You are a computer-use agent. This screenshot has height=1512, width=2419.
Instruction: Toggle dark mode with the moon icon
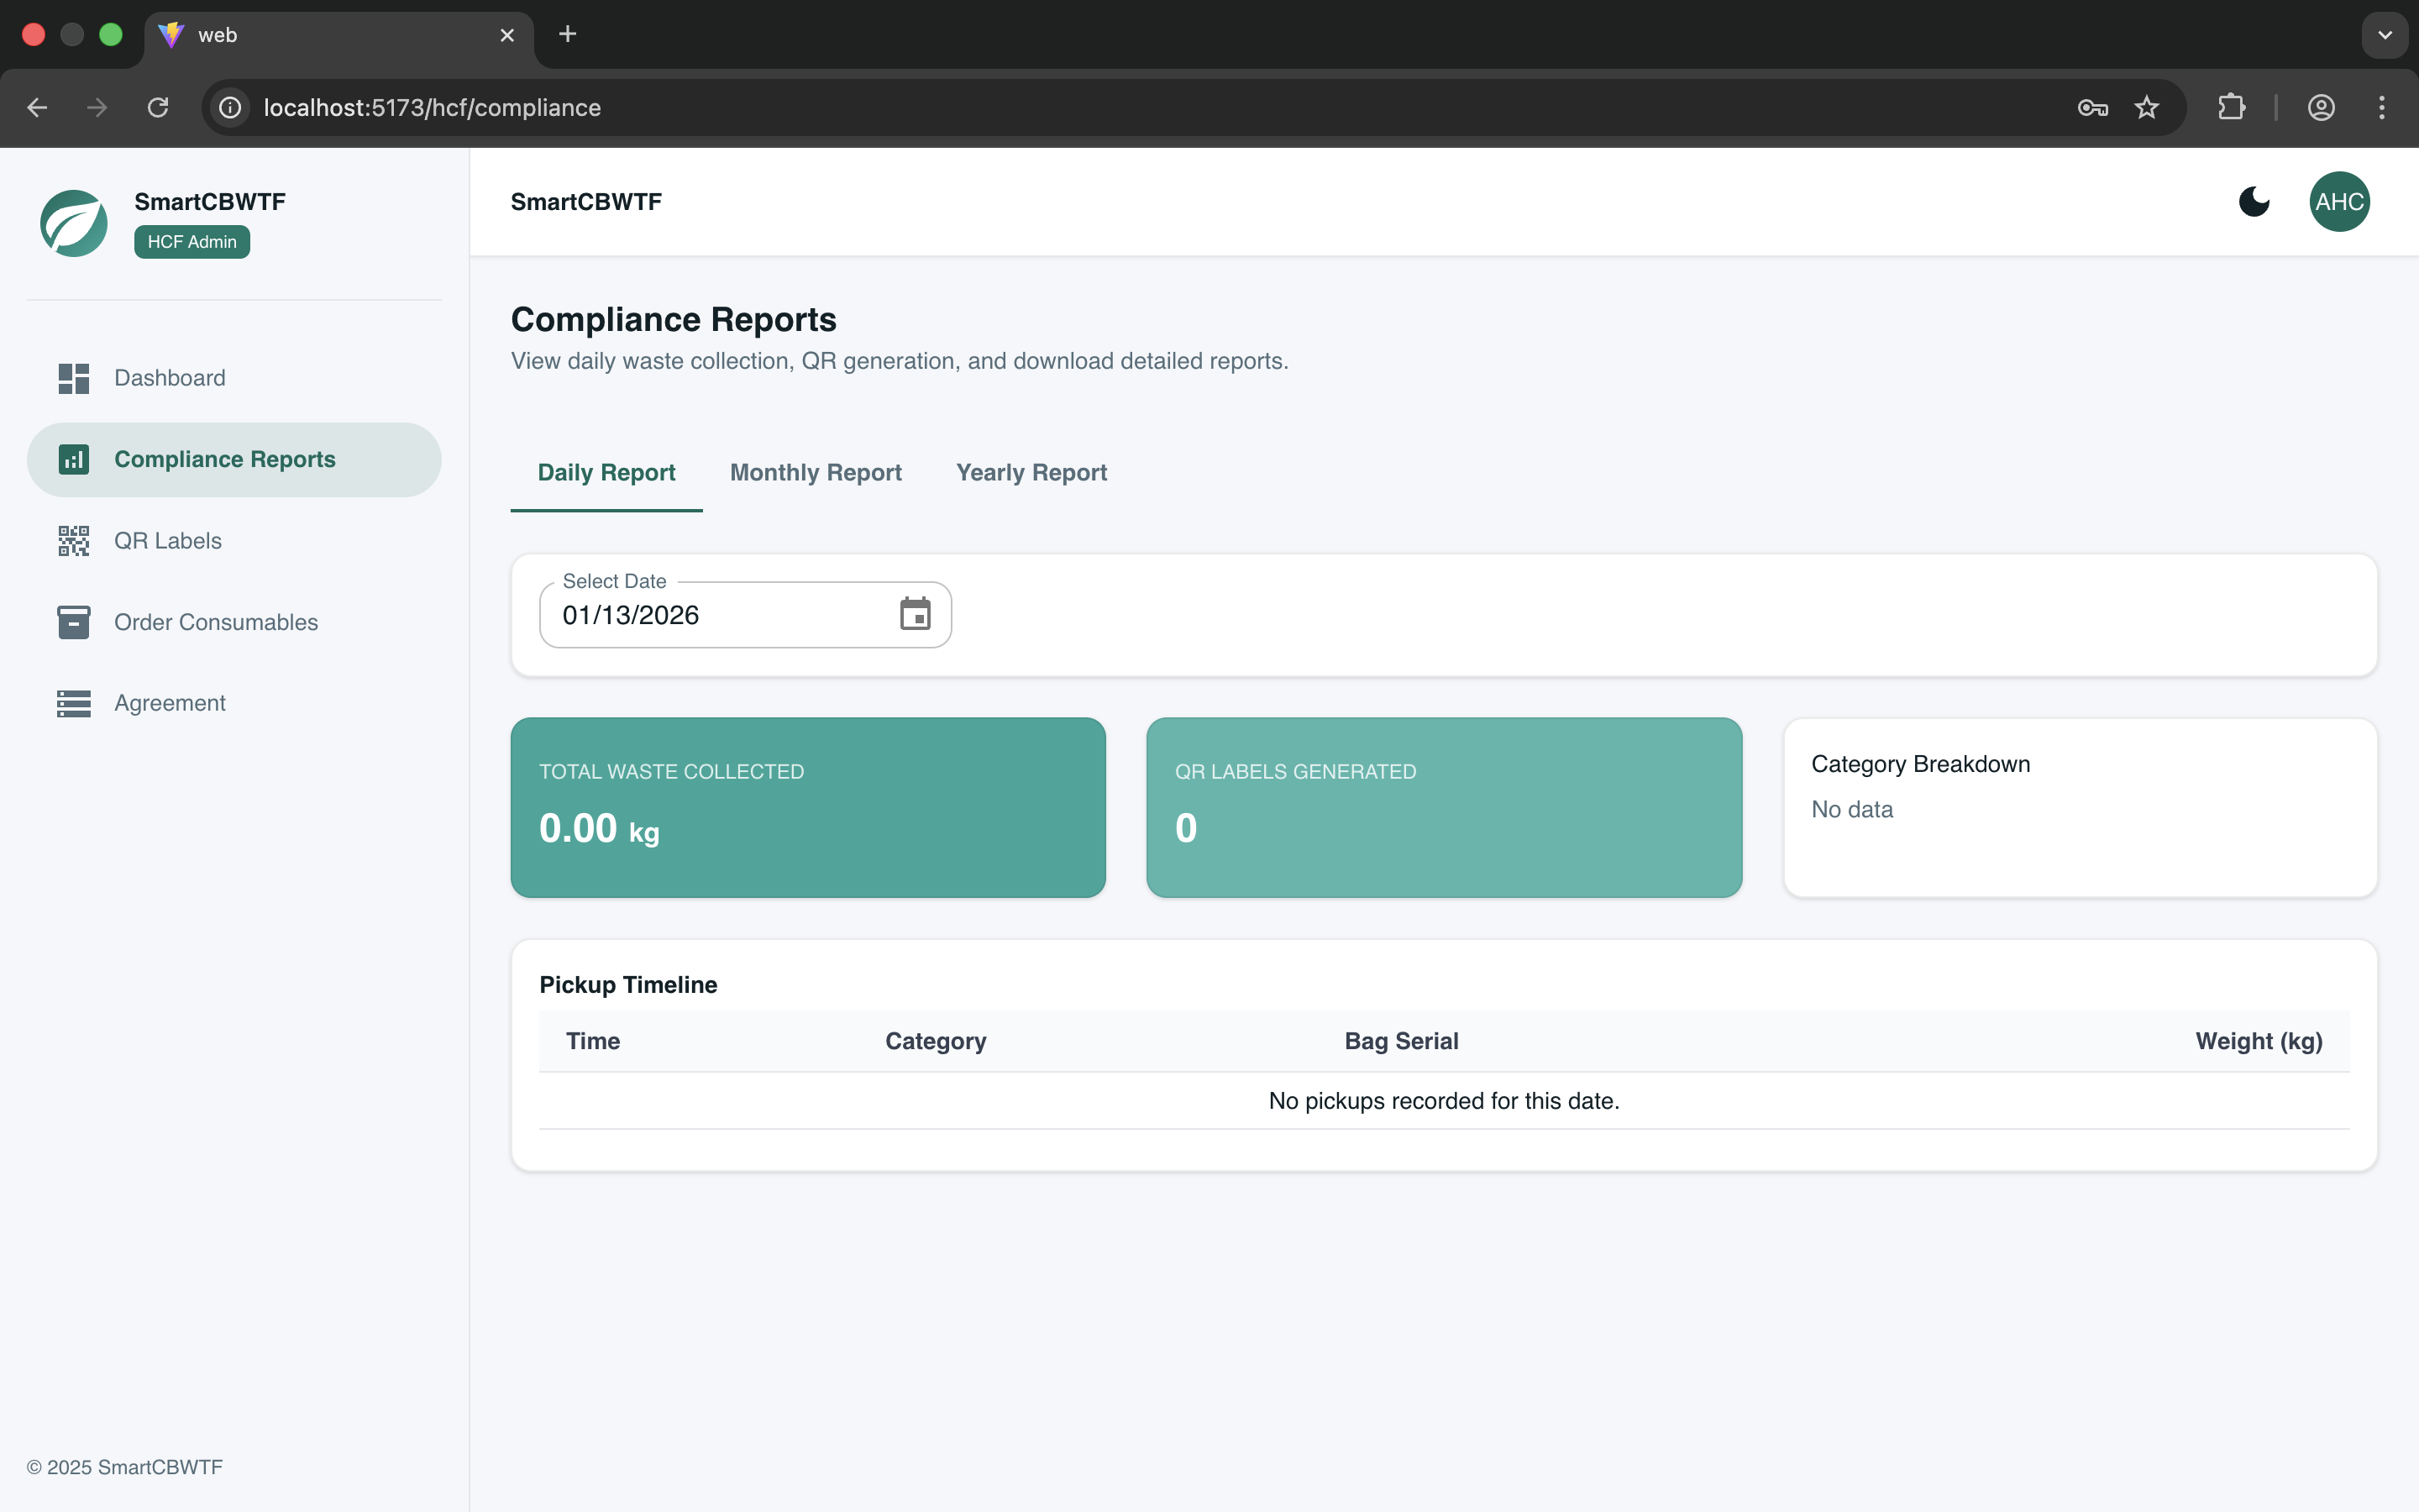tap(2254, 201)
